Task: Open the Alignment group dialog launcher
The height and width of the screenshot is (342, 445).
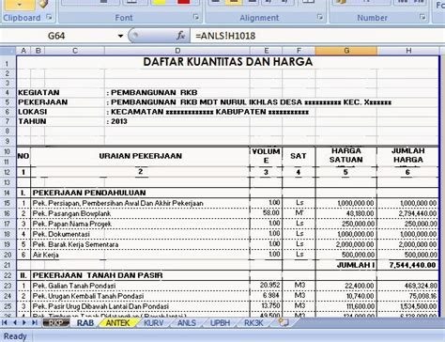Action: point(320,17)
